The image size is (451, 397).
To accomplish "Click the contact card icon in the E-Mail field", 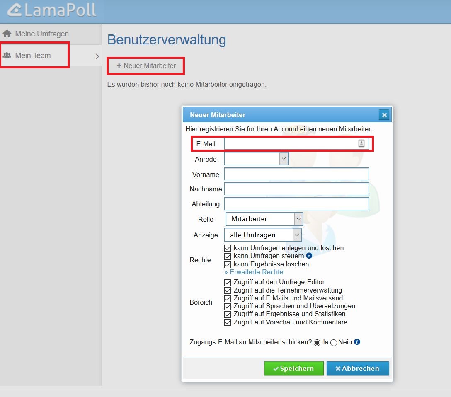I will coord(361,143).
